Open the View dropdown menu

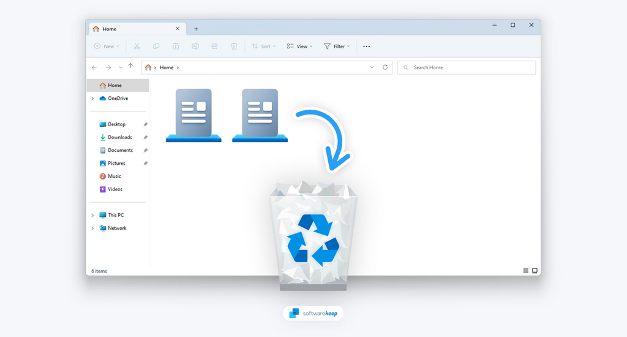(299, 46)
